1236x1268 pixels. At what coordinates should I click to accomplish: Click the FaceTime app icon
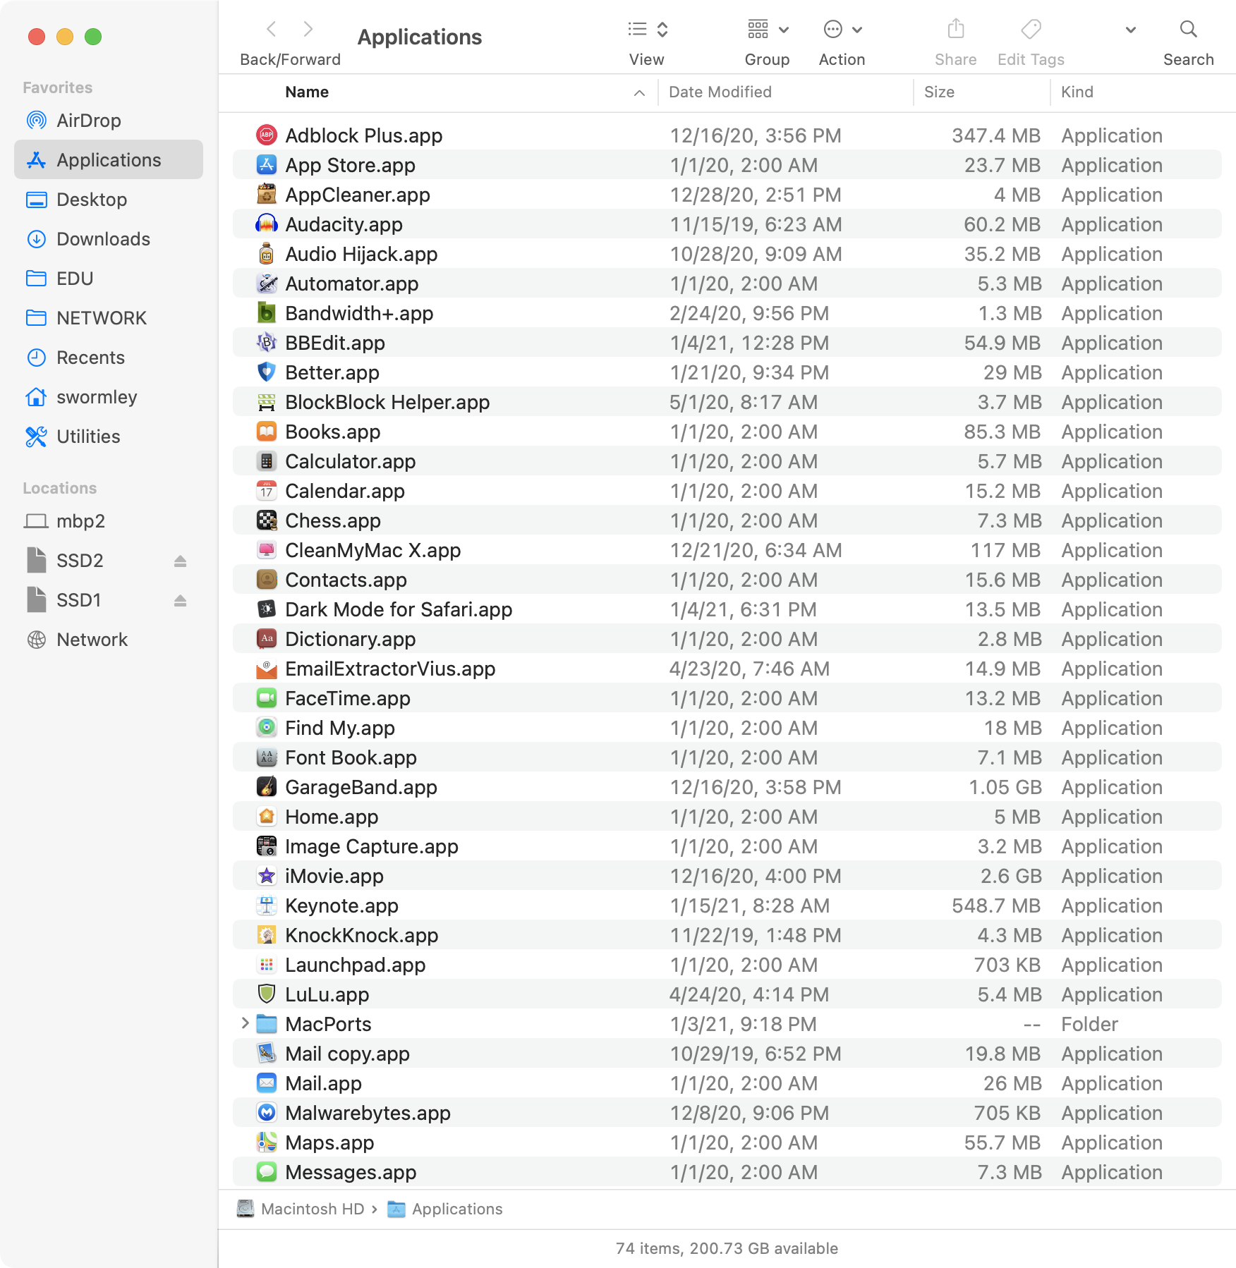coord(266,697)
